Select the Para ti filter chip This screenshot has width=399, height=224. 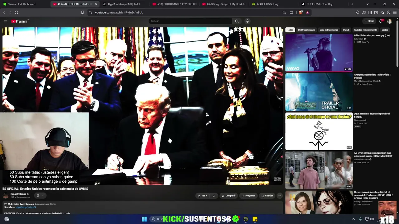pos(346,30)
